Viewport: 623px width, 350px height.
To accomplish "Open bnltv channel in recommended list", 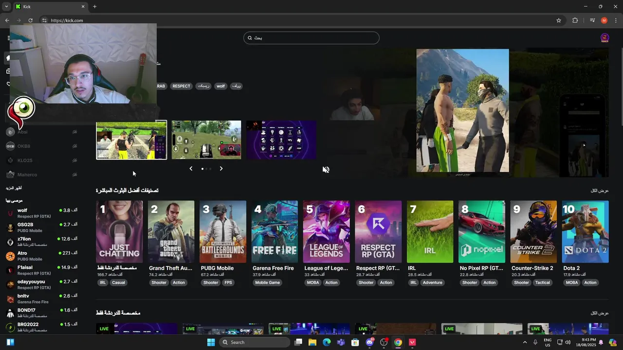I will pyautogui.click(x=41, y=298).
